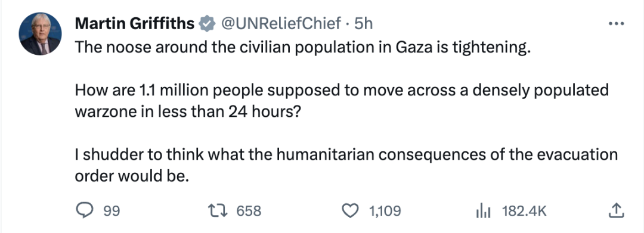644x233 pixels.
Task: Click the 658 retweets count
Action: [249, 212]
